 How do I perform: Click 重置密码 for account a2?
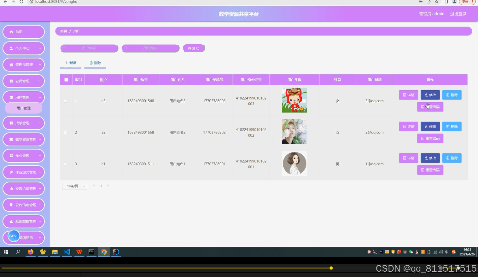click(x=430, y=138)
